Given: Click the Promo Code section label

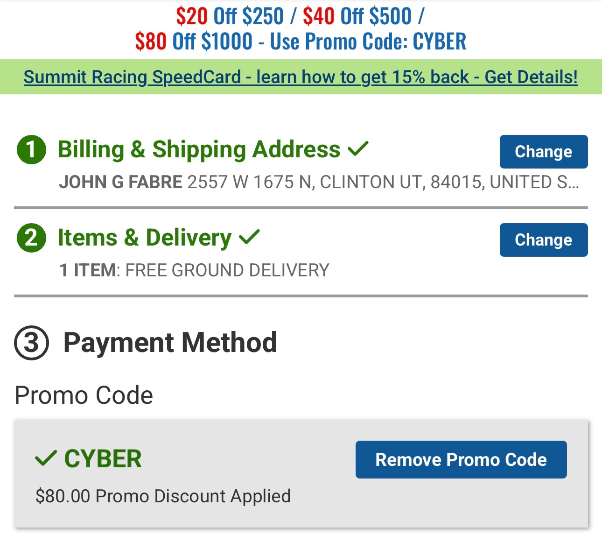Looking at the screenshot, I should (x=84, y=395).
